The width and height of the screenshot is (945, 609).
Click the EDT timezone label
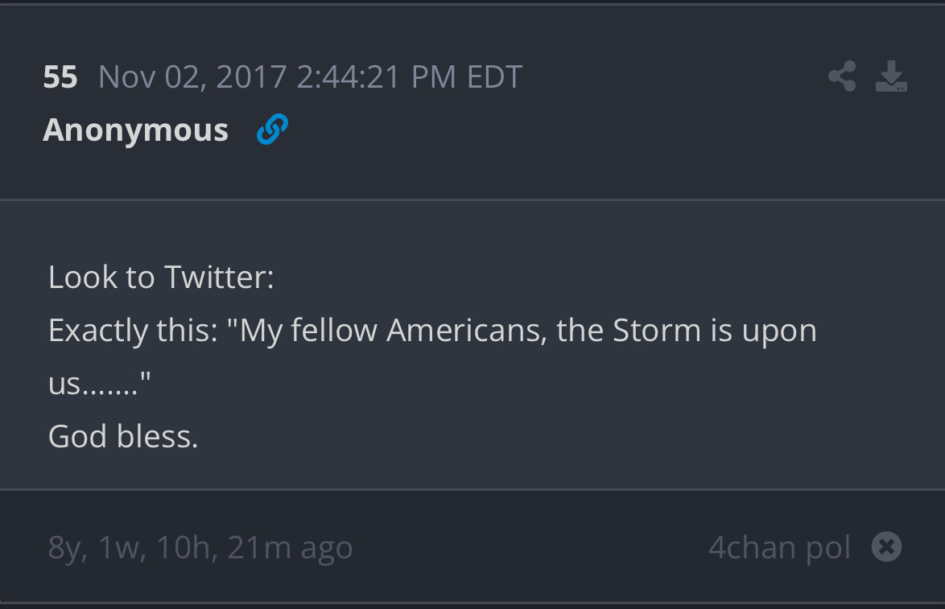pyautogui.click(x=494, y=77)
